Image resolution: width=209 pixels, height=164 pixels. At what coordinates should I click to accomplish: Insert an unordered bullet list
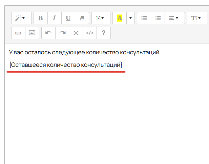point(144,18)
